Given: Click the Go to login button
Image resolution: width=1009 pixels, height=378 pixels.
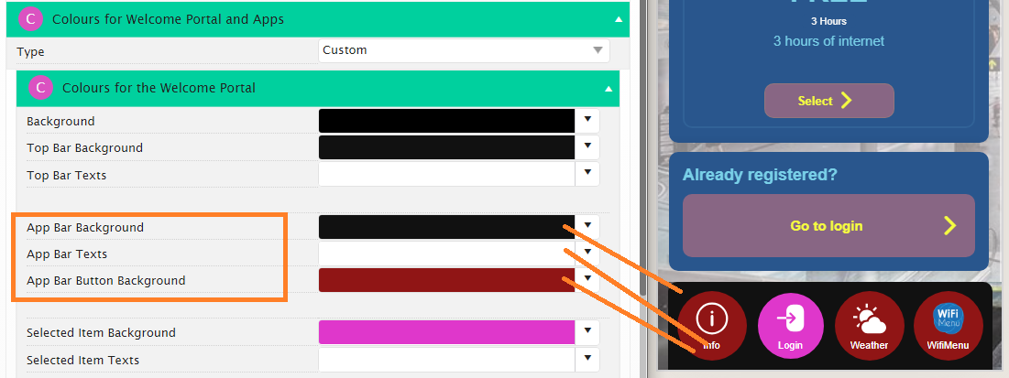Looking at the screenshot, I should coord(828,225).
